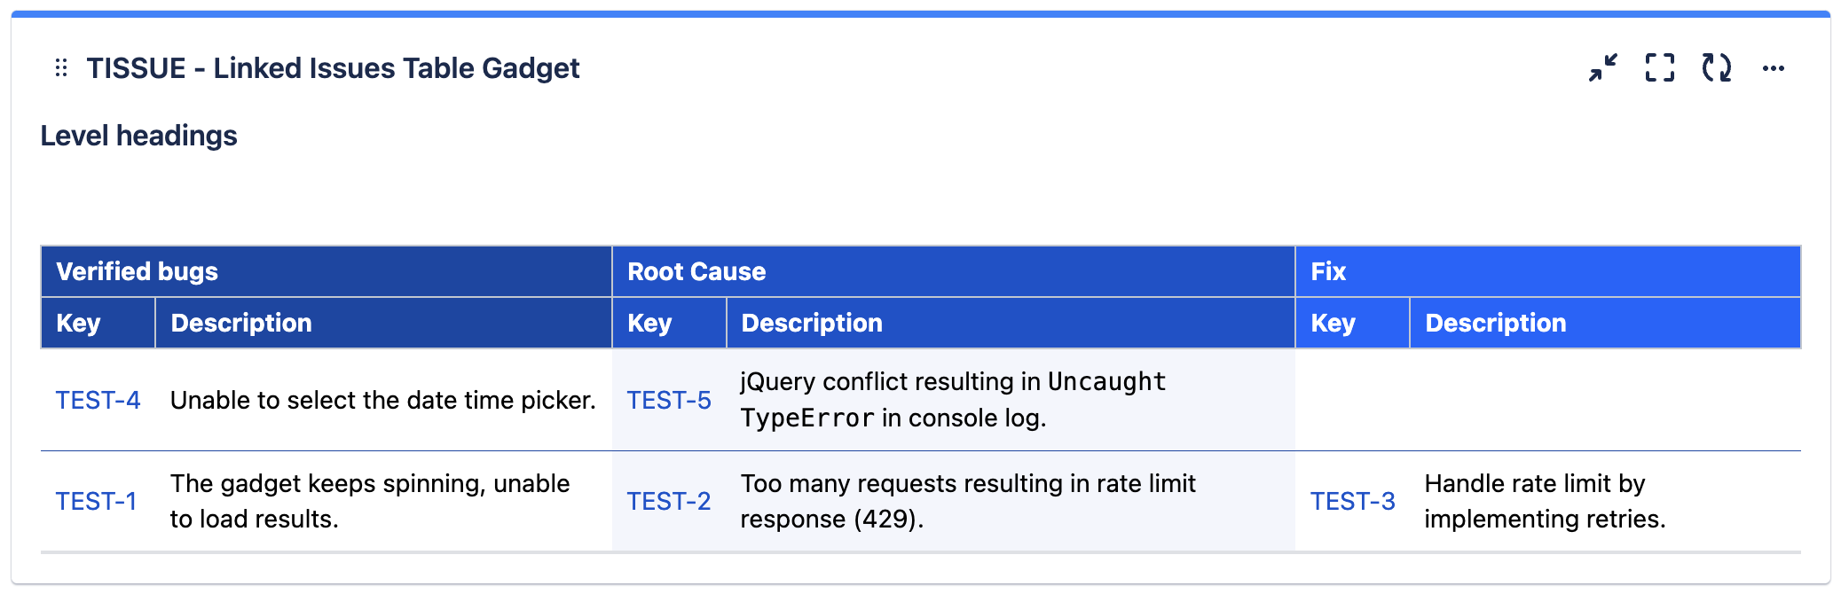Select the TEST-1 spinning gadget description cell

[371, 501]
